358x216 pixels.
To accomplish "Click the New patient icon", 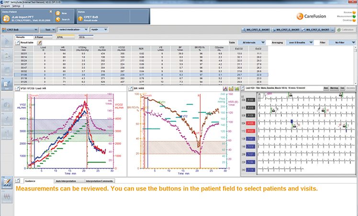I will 58,13.
